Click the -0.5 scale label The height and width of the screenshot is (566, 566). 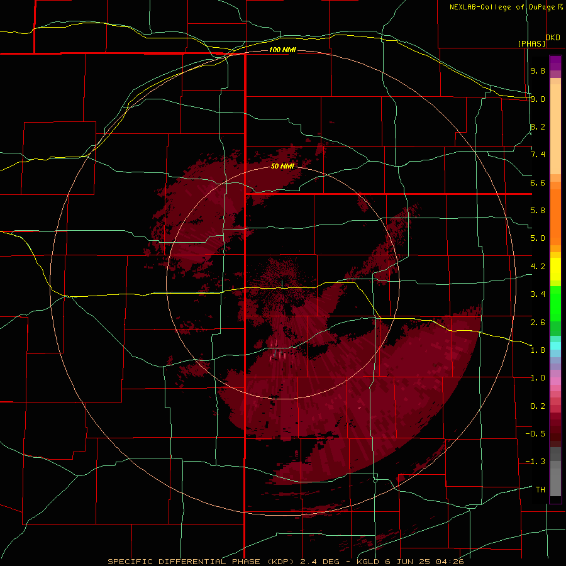[x=535, y=434]
